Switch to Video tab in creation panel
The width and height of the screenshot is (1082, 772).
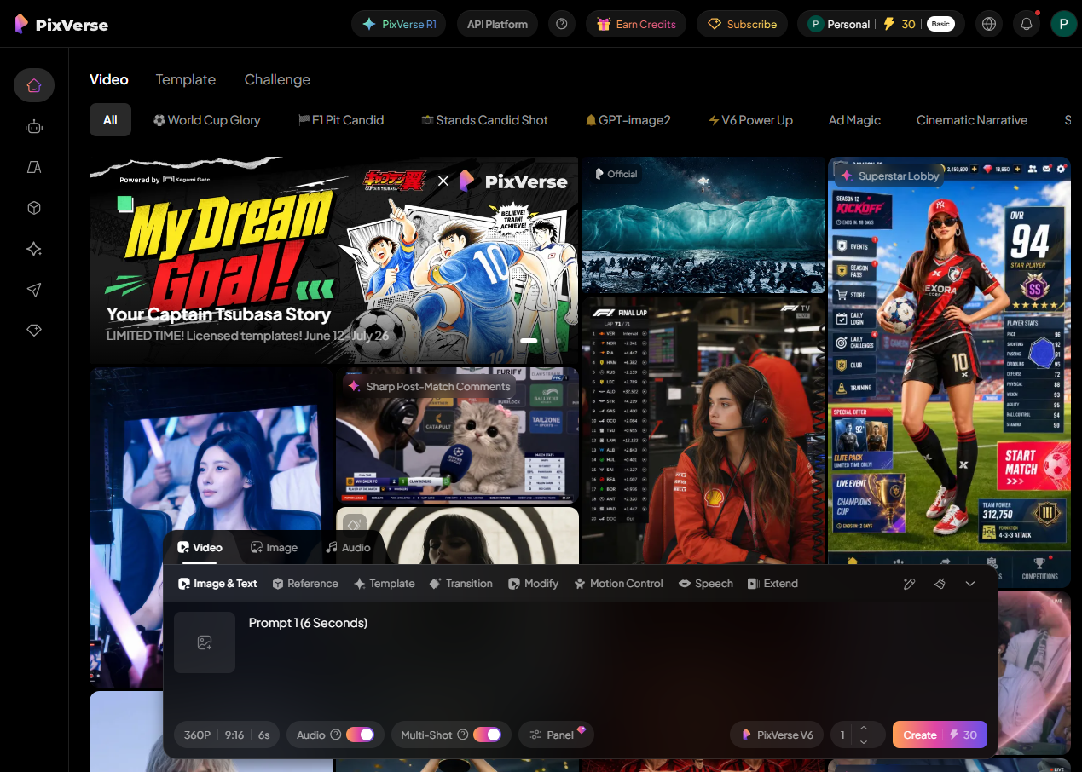point(200,547)
